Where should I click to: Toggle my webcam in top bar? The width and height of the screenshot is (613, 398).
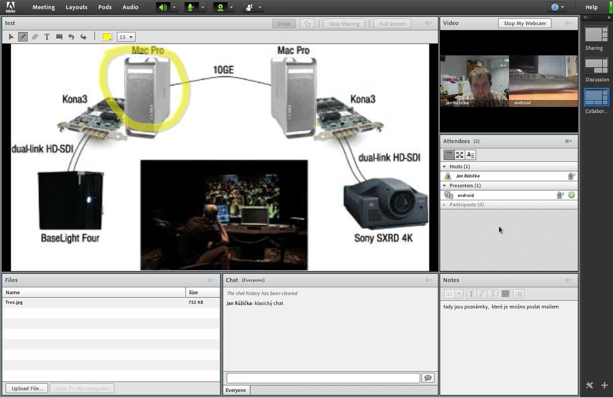pyautogui.click(x=220, y=7)
